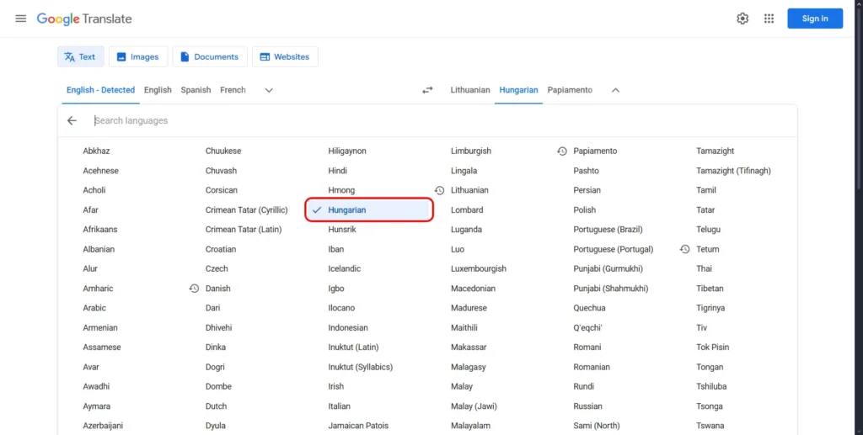Switch to Images translation mode
Screen dimensions: 863x435
click(138, 56)
